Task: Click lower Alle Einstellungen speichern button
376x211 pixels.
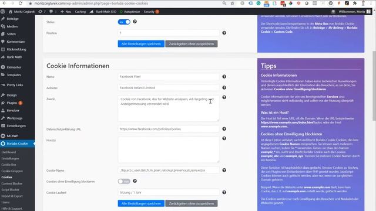Action: click(141, 203)
